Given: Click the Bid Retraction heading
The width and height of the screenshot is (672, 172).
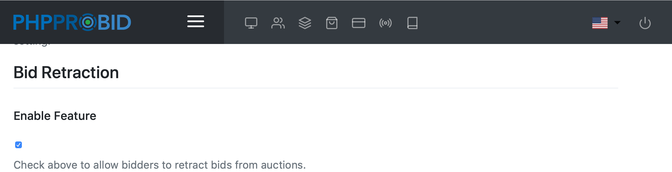Looking at the screenshot, I should (x=66, y=73).
